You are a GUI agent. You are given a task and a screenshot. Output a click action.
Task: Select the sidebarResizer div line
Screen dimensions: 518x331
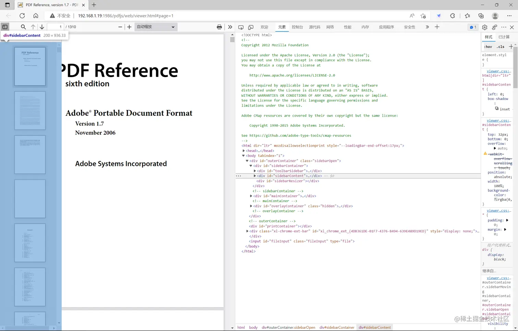click(x=288, y=181)
